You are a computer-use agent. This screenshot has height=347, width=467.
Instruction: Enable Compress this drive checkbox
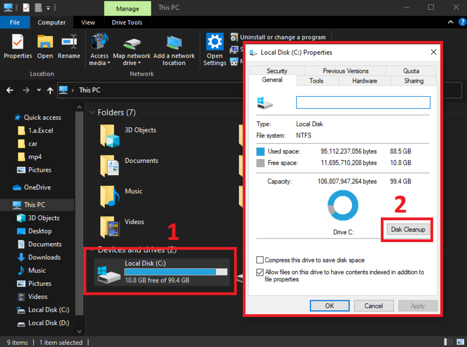tap(260, 260)
